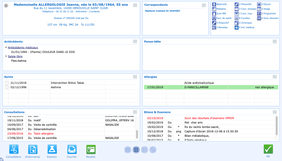
Task: Switch to the timeline layout view
Action: [153, 150]
